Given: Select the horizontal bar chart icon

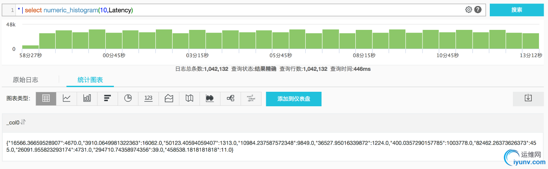Looking at the screenshot, I should (x=107, y=98).
